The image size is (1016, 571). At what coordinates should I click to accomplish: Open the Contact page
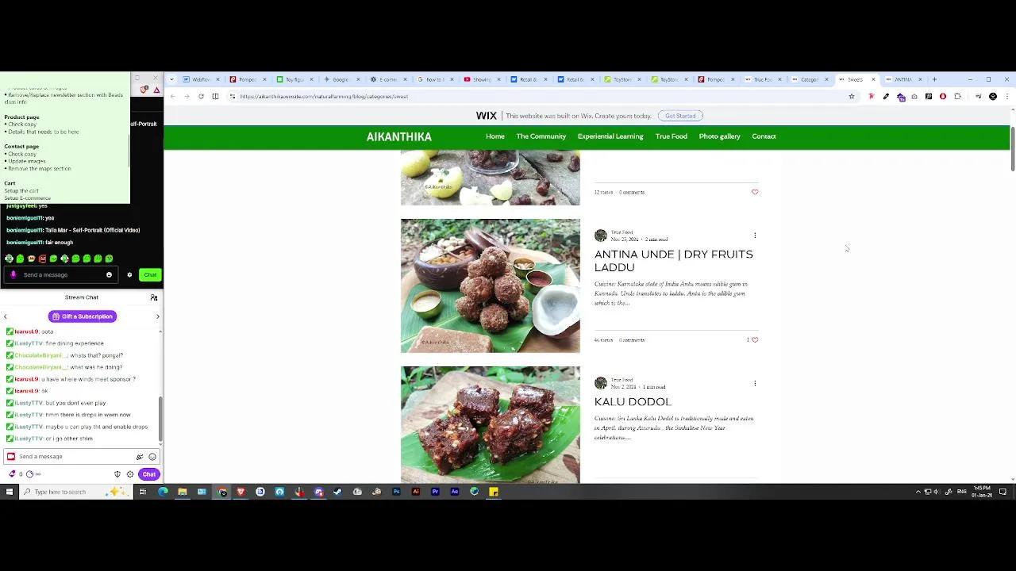tap(764, 136)
